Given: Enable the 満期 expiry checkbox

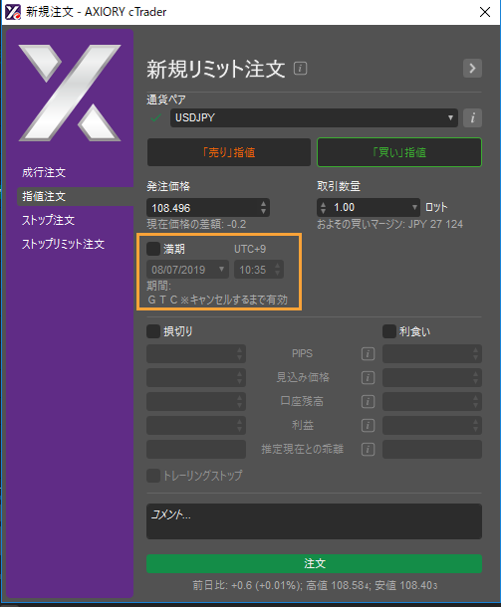Looking at the screenshot, I should pyautogui.click(x=153, y=249).
